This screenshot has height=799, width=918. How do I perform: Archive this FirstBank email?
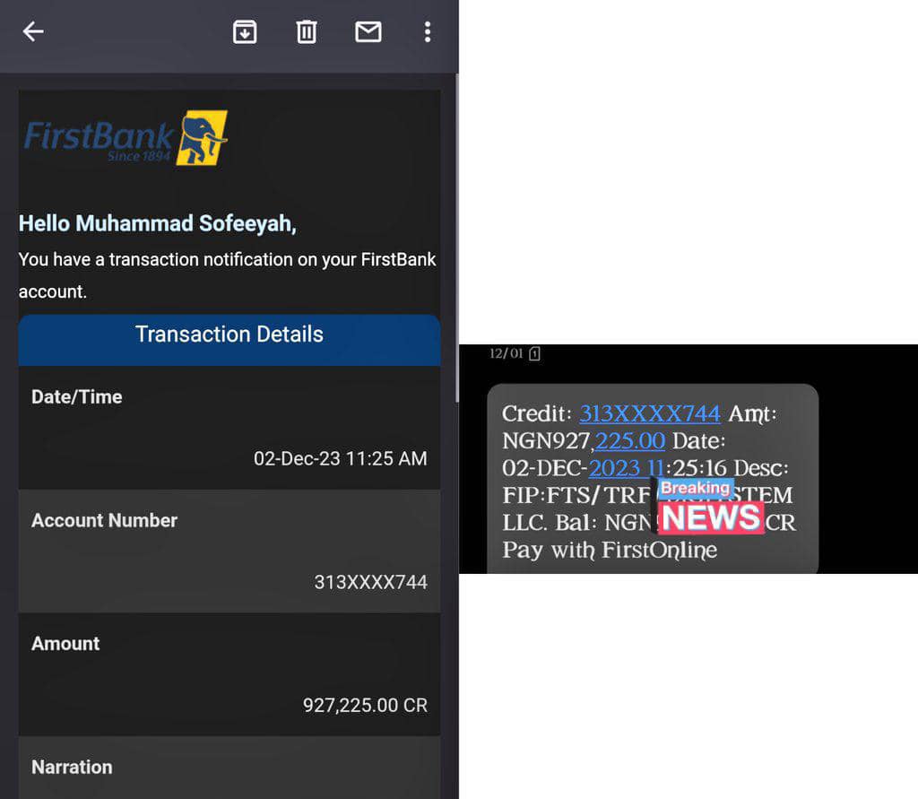245,32
